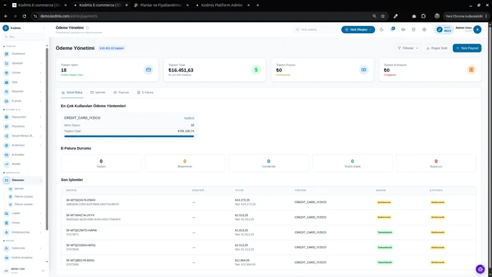Open a new browser tab

(x=258, y=5)
